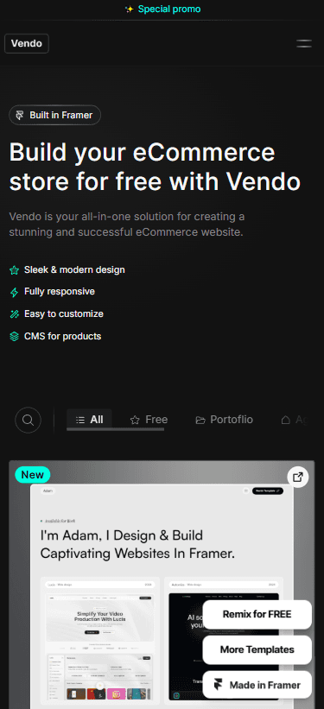324x709 pixels.
Task: Open the Special promo banner link
Action: pyautogui.click(x=162, y=9)
